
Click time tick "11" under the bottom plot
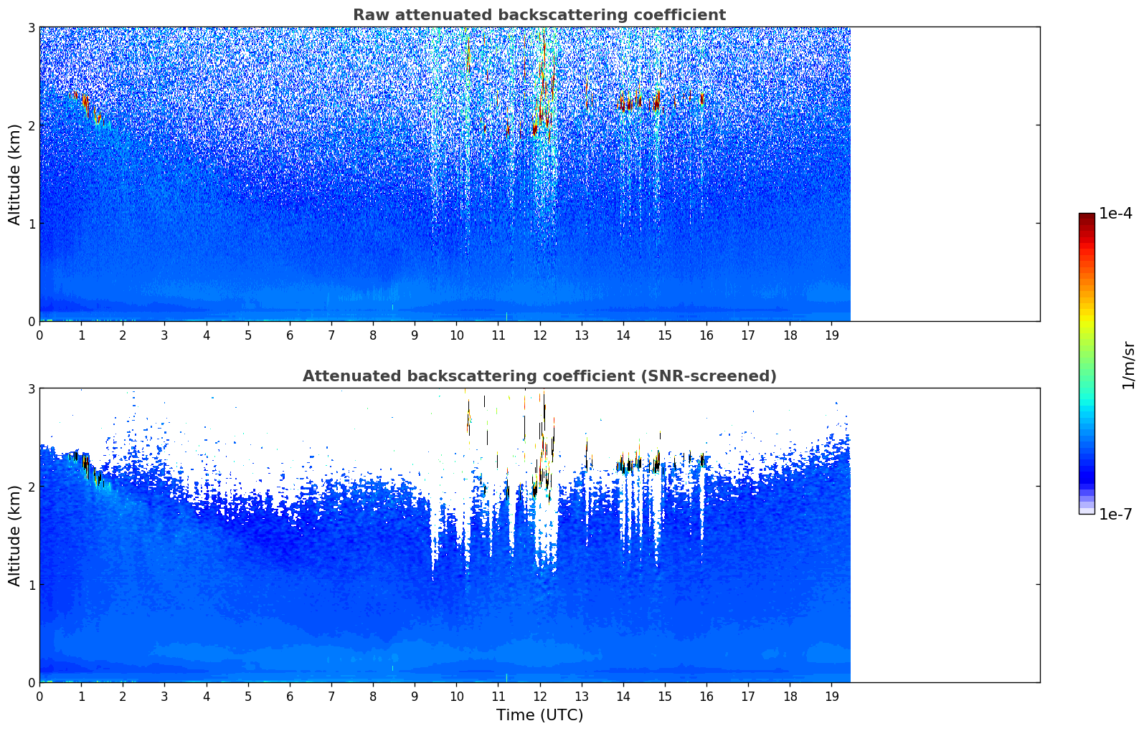coord(498,696)
